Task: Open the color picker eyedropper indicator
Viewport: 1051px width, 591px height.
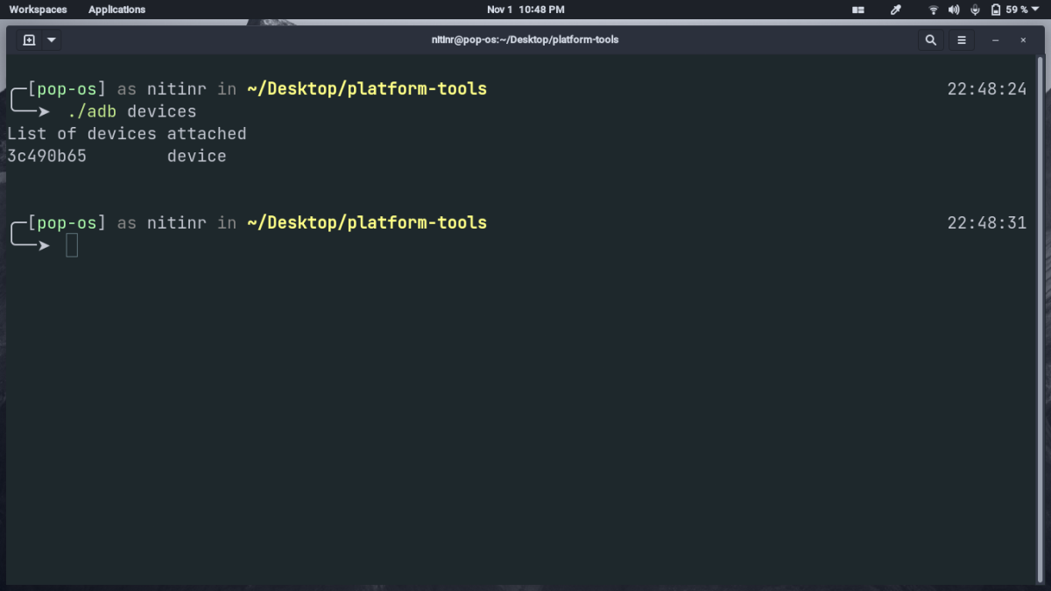Action: tap(896, 10)
